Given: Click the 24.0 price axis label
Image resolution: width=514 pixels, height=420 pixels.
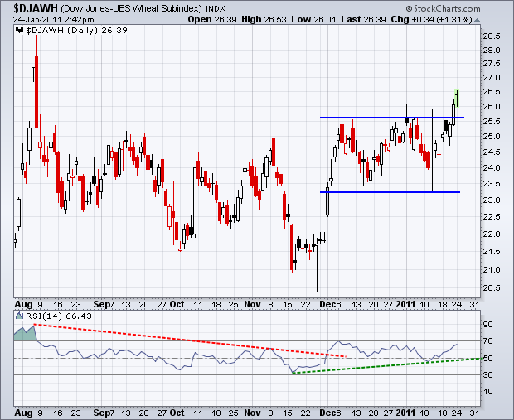Looking at the screenshot, I should pos(492,167).
